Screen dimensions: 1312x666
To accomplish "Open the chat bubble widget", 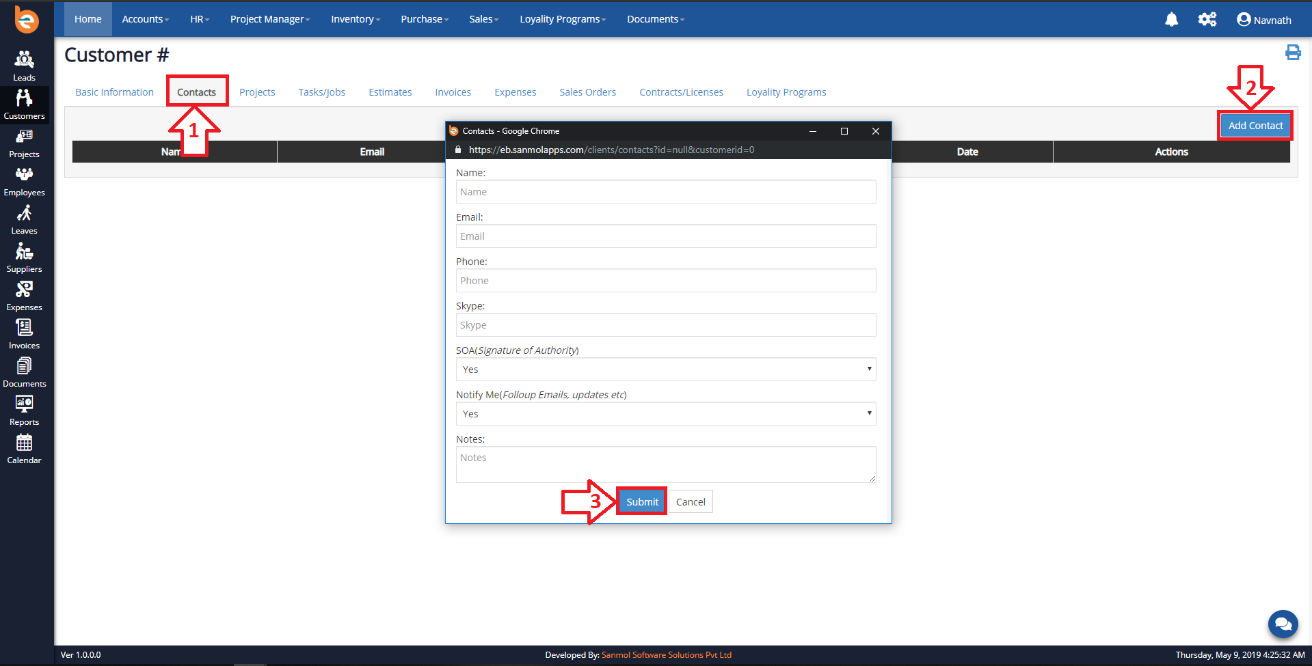I will coord(1283,624).
